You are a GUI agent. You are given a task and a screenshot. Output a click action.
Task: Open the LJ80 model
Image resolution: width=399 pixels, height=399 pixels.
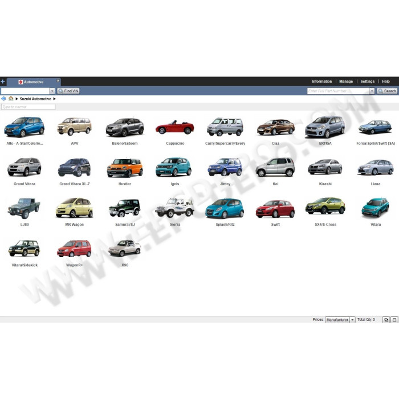25,211
